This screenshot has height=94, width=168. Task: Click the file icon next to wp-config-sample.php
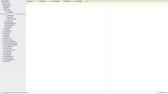[x=3, y=45]
